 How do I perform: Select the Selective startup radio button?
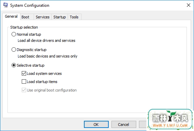14,65
